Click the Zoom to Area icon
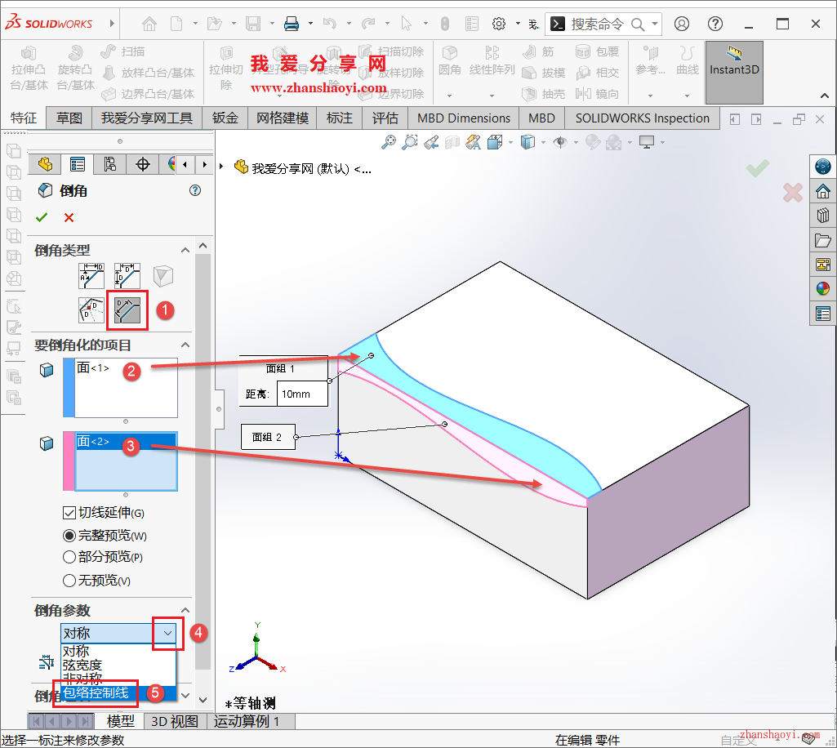Screen dimensions: 837x748 409,143
